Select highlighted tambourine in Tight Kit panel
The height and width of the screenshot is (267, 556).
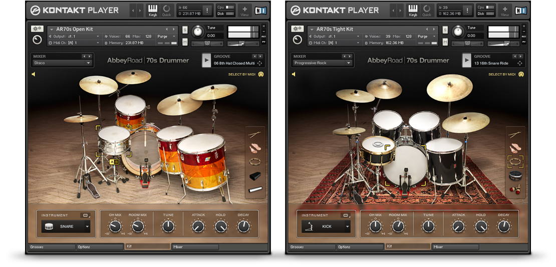(x=515, y=162)
